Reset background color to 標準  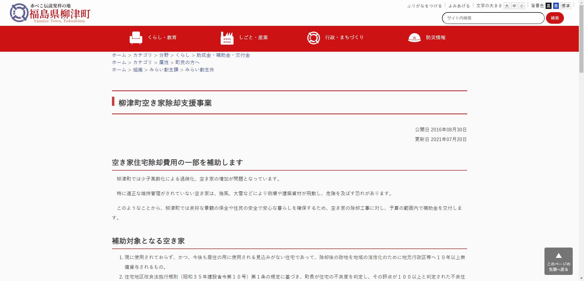point(565,6)
